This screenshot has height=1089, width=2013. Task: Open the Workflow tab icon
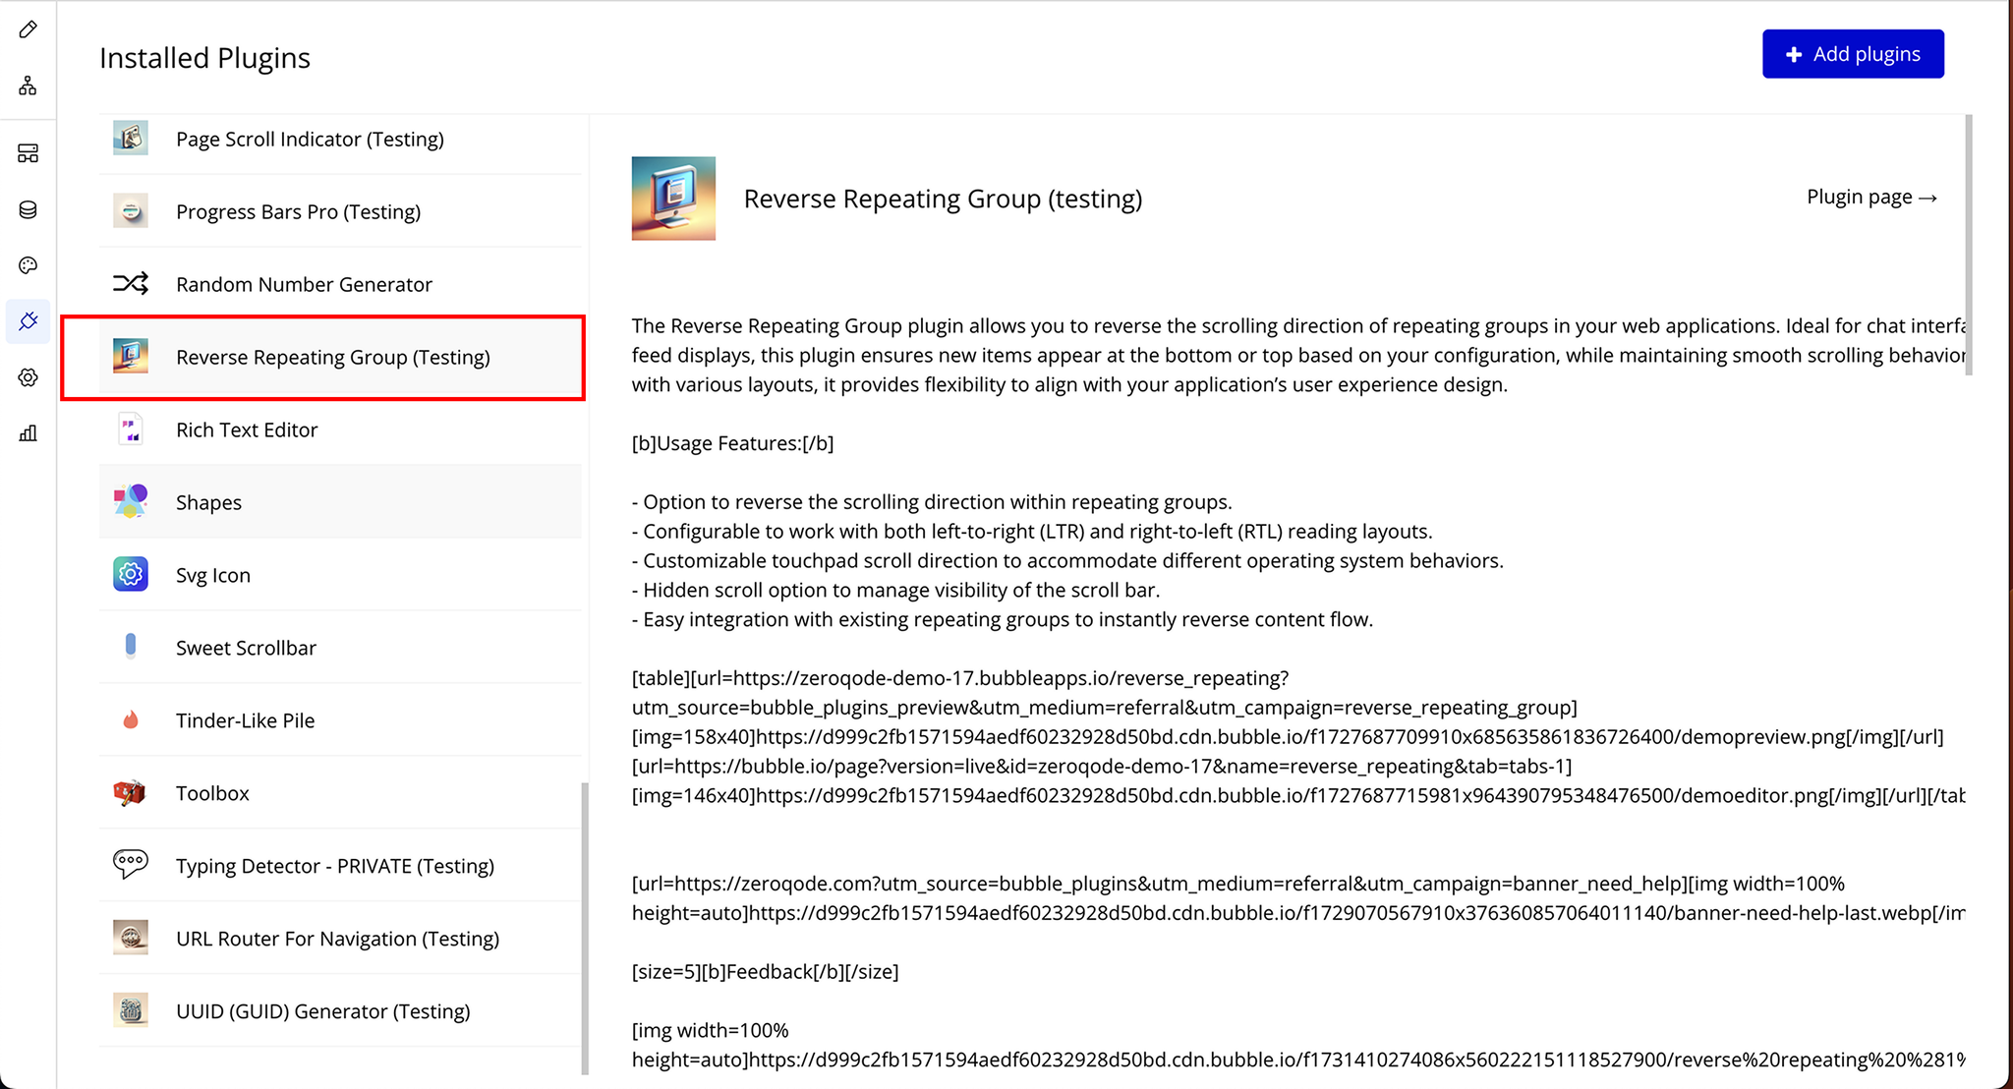click(29, 86)
